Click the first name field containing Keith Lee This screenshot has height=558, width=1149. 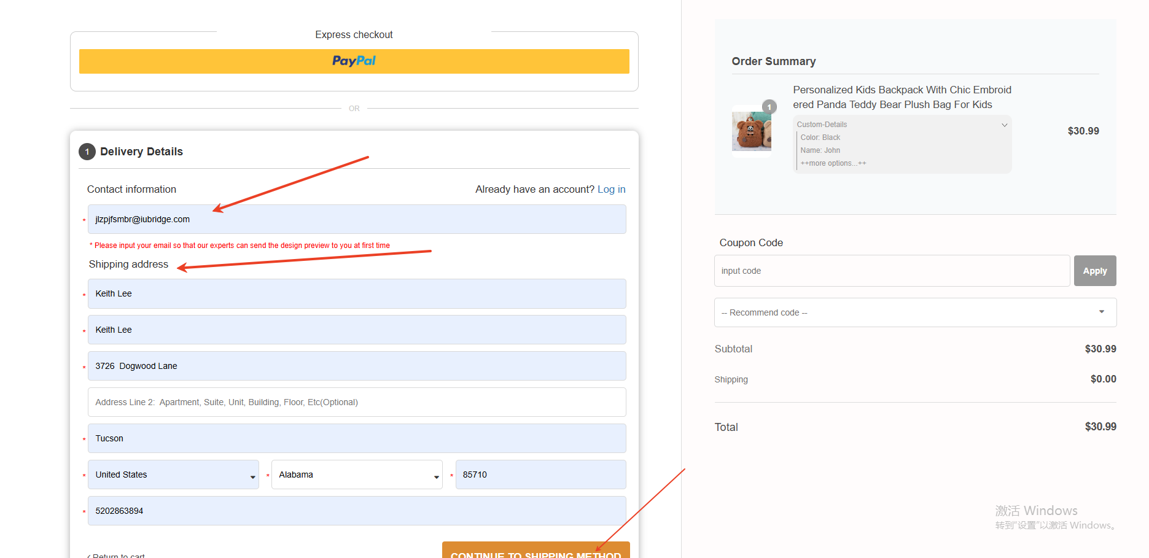pos(356,293)
